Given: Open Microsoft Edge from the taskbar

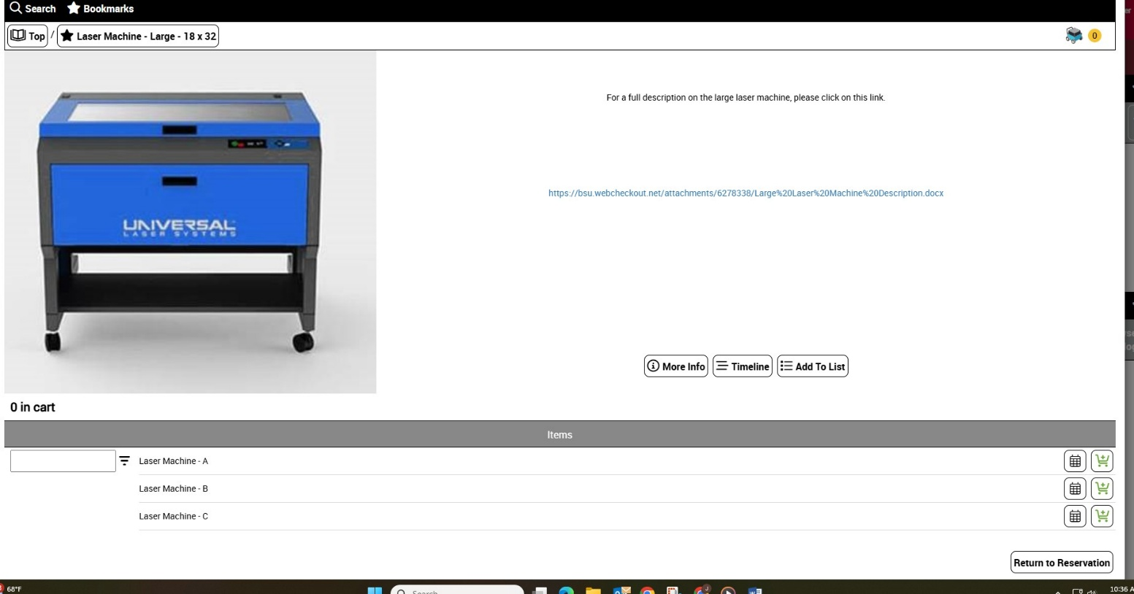Looking at the screenshot, I should (567, 590).
